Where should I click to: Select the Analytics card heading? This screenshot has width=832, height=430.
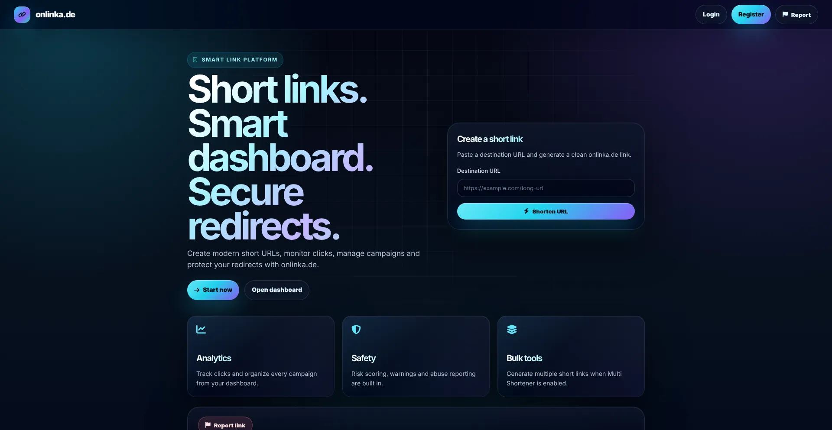214,358
